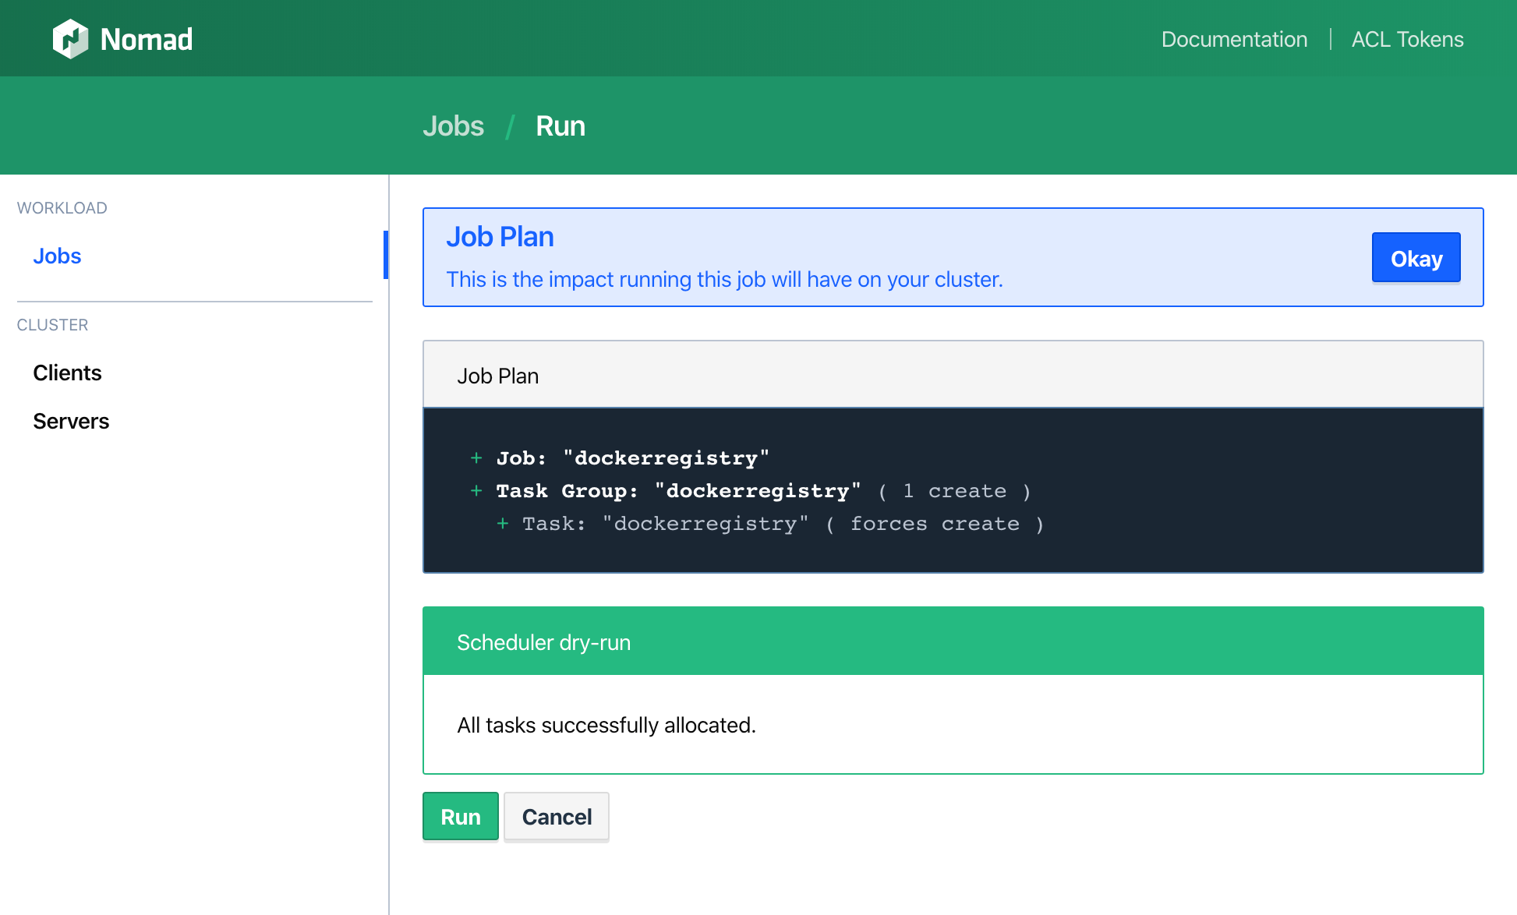Click the blue Job Plan heading
Image resolution: width=1517 pixels, height=915 pixels.
tap(500, 236)
